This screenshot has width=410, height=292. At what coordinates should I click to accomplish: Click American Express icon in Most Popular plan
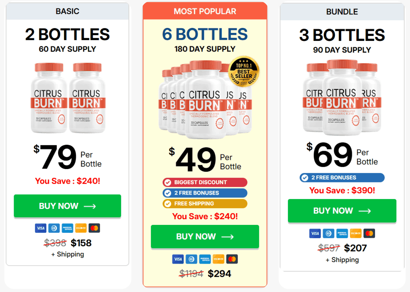[205, 259]
